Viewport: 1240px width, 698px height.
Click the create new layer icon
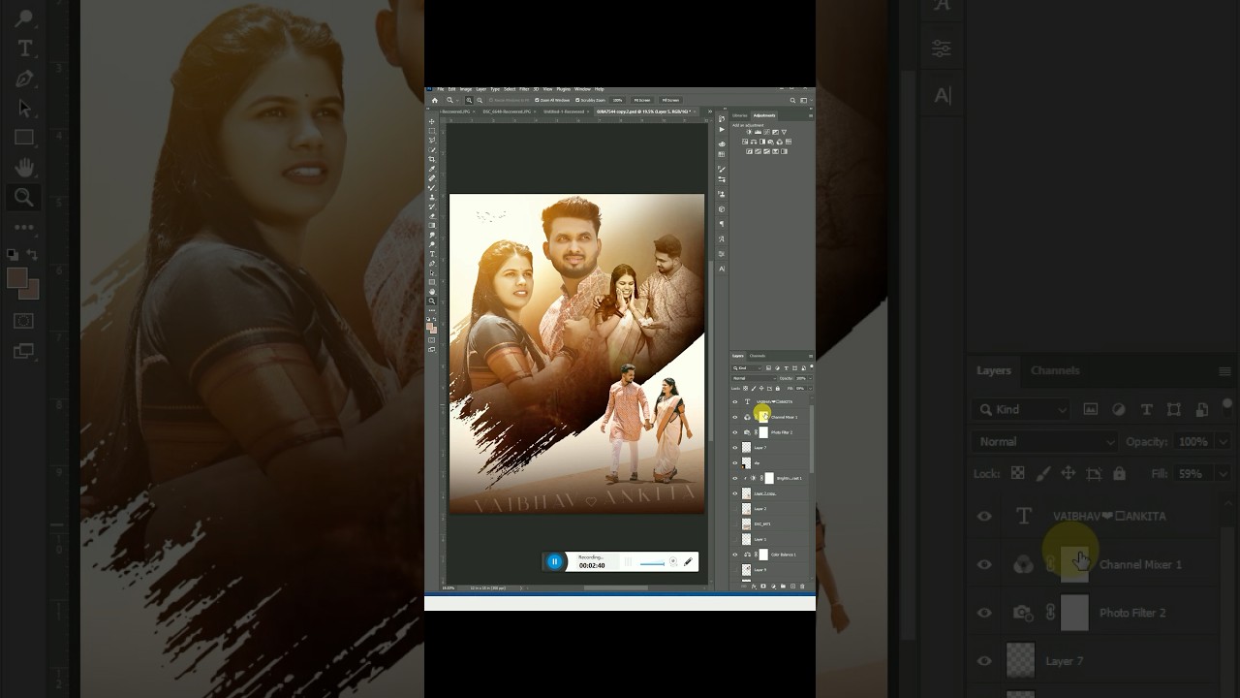point(792,587)
